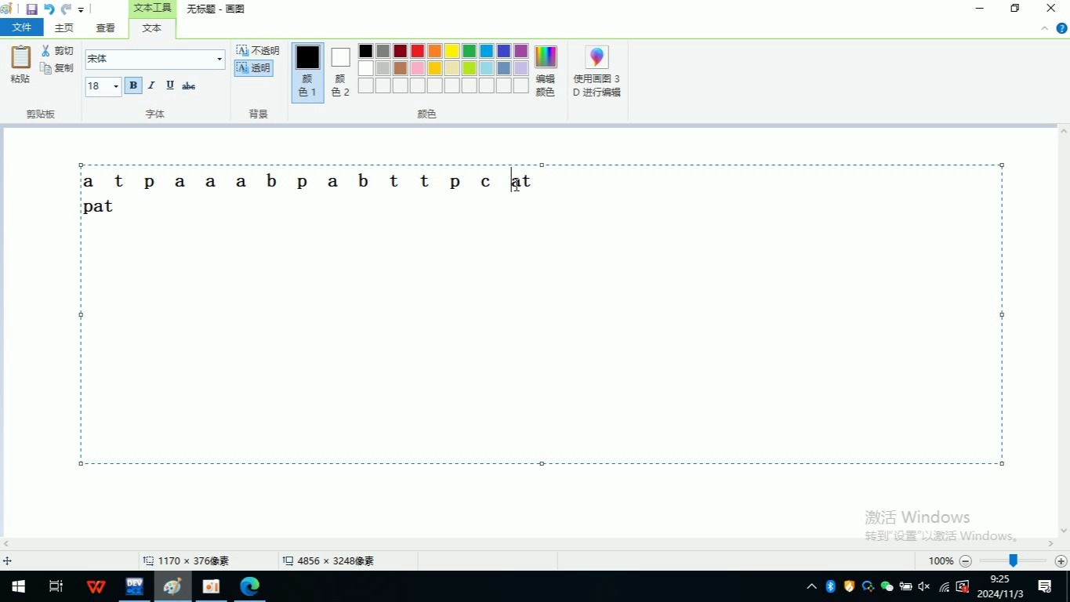Open the font size 18 dropdown
The image size is (1070, 602).
(x=116, y=86)
